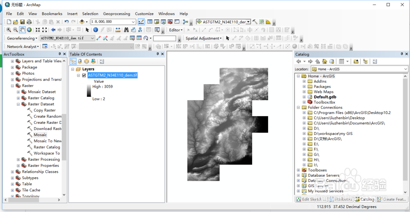The image size is (410, 212).
Task: Select the Add Control Points tool
Action: pyautogui.click(x=98, y=38)
